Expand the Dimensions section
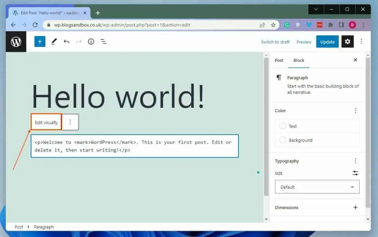378x237 pixels. [x=355, y=208]
